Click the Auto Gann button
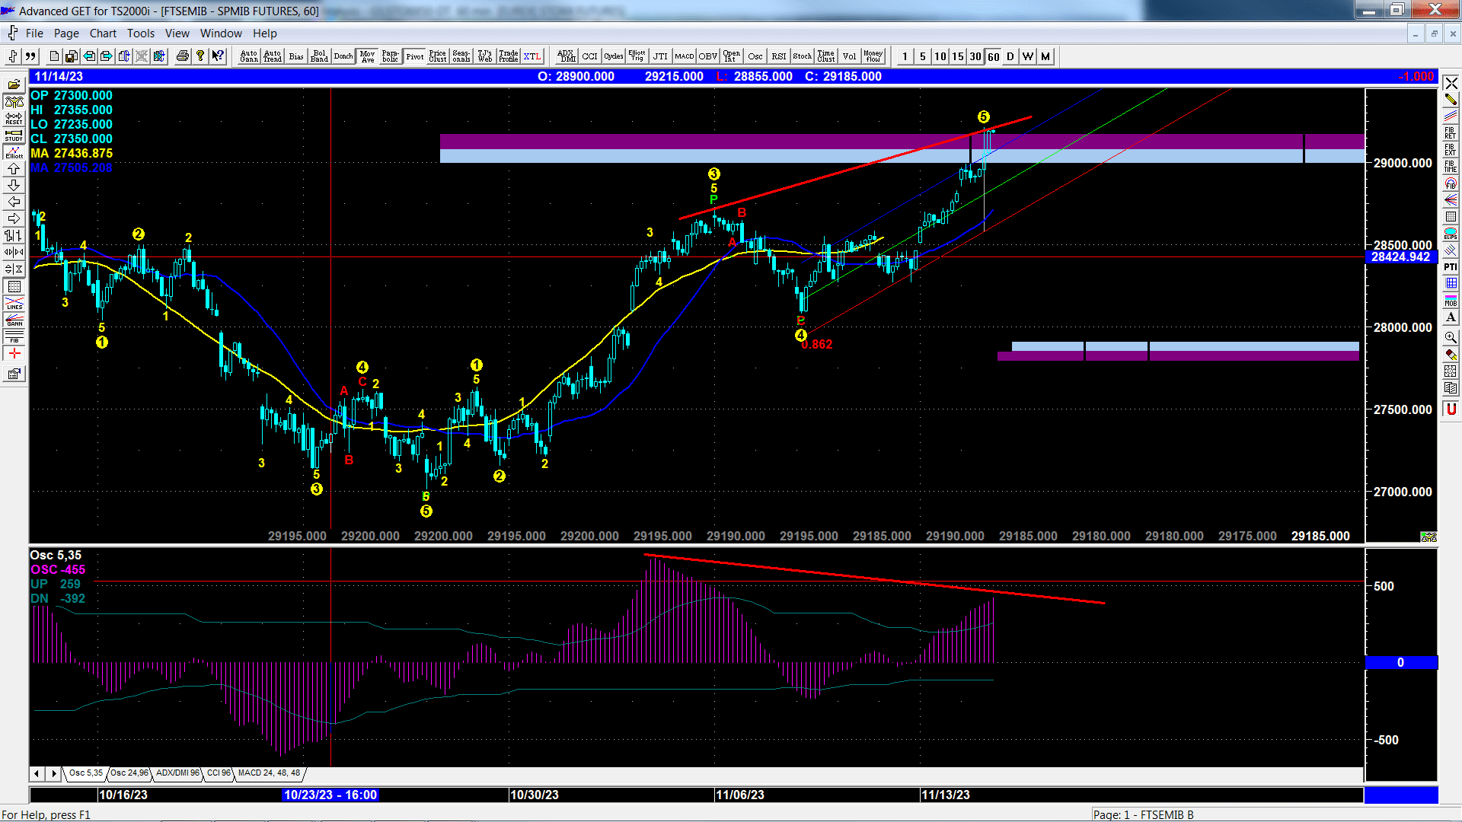Screen dimensions: 1462x822 249,56
